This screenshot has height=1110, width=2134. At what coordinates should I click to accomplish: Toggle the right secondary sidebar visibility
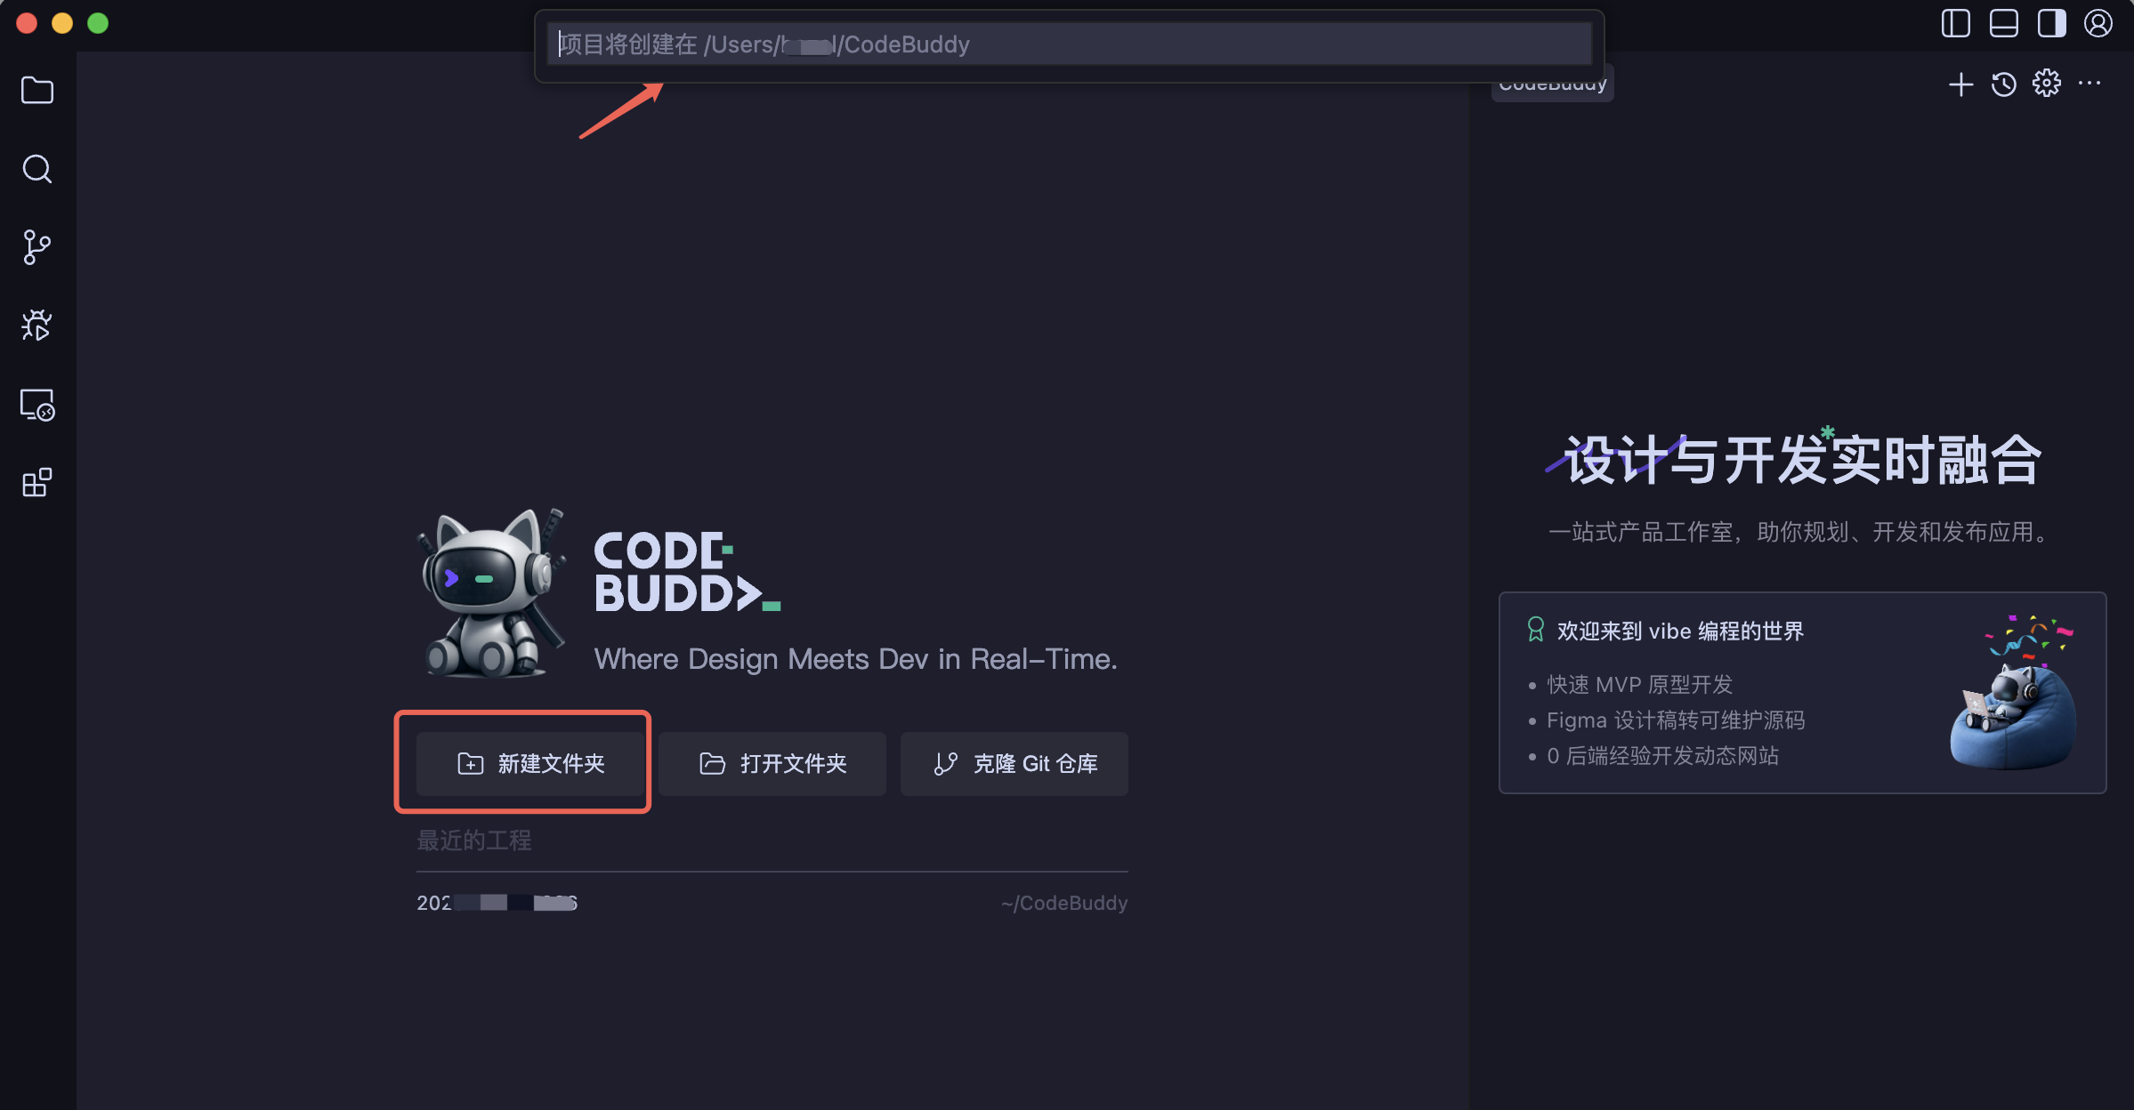click(2051, 23)
